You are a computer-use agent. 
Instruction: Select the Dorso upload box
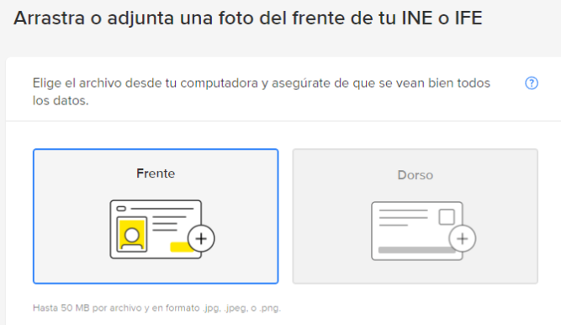(415, 216)
